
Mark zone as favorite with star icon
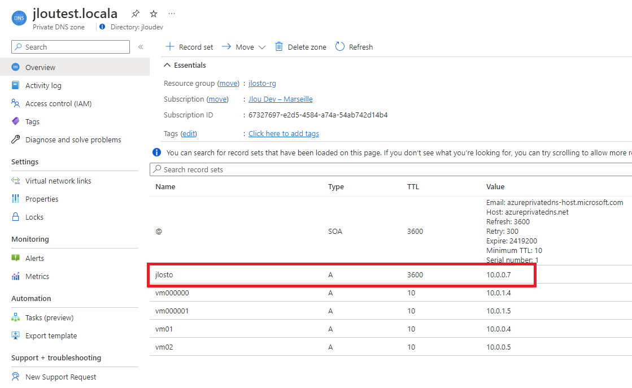tap(154, 14)
